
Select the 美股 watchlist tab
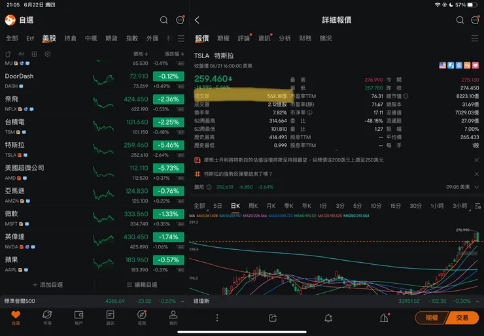(x=49, y=39)
